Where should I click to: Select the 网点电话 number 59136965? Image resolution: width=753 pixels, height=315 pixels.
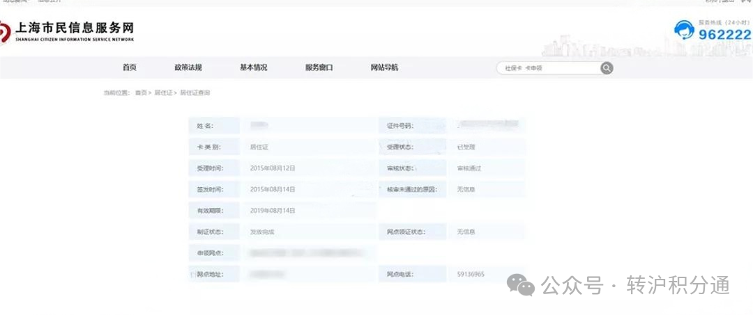[471, 274]
